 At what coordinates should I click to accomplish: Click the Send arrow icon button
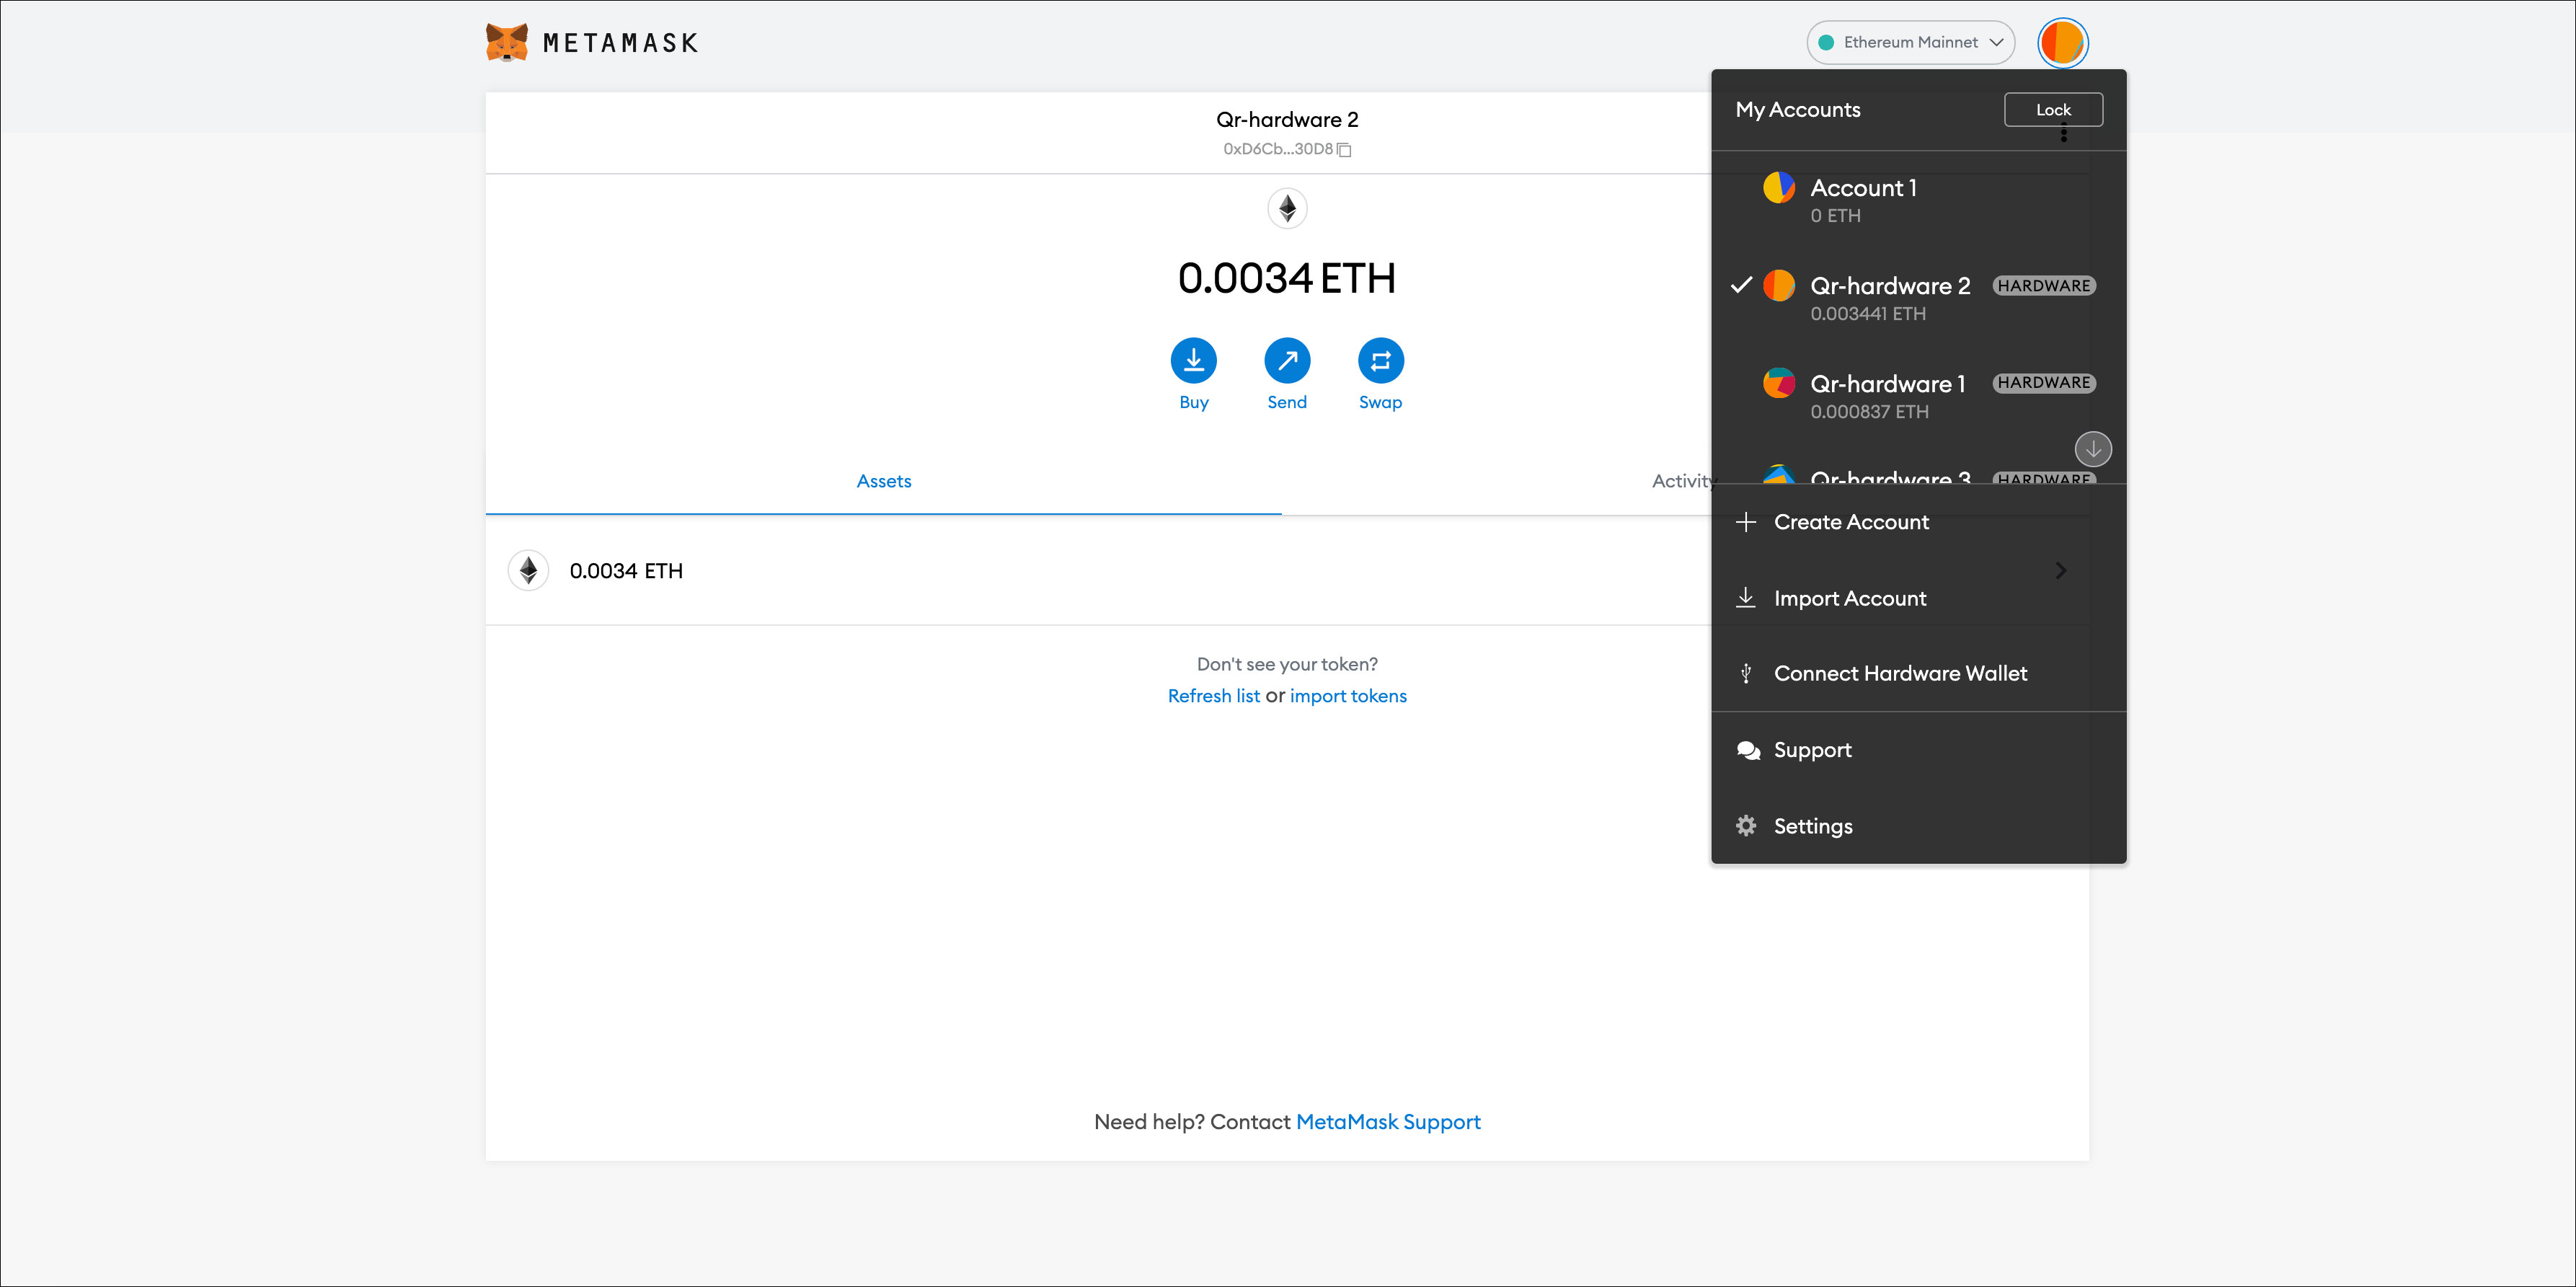[x=1286, y=360]
